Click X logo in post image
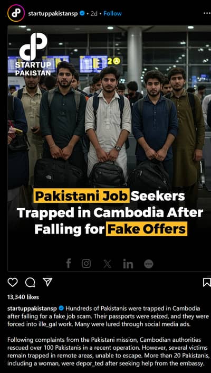 coord(107,264)
